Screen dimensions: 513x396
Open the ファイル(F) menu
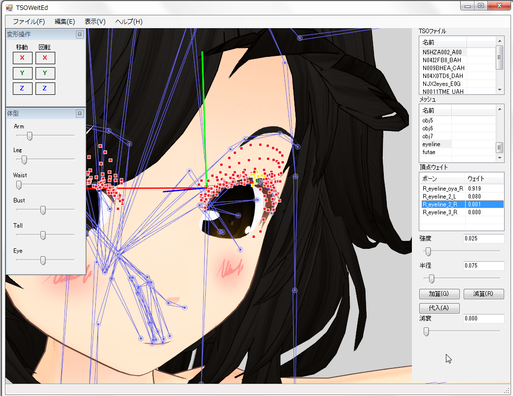(x=29, y=22)
